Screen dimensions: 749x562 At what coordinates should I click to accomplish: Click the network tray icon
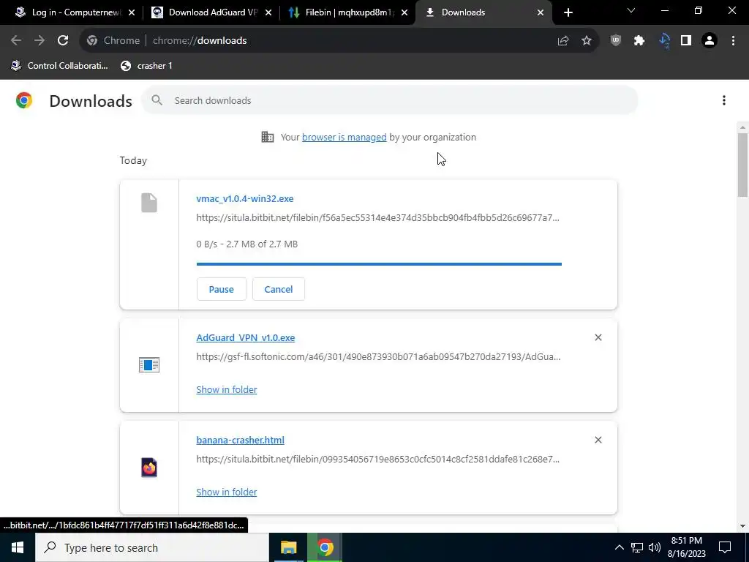pos(637,547)
